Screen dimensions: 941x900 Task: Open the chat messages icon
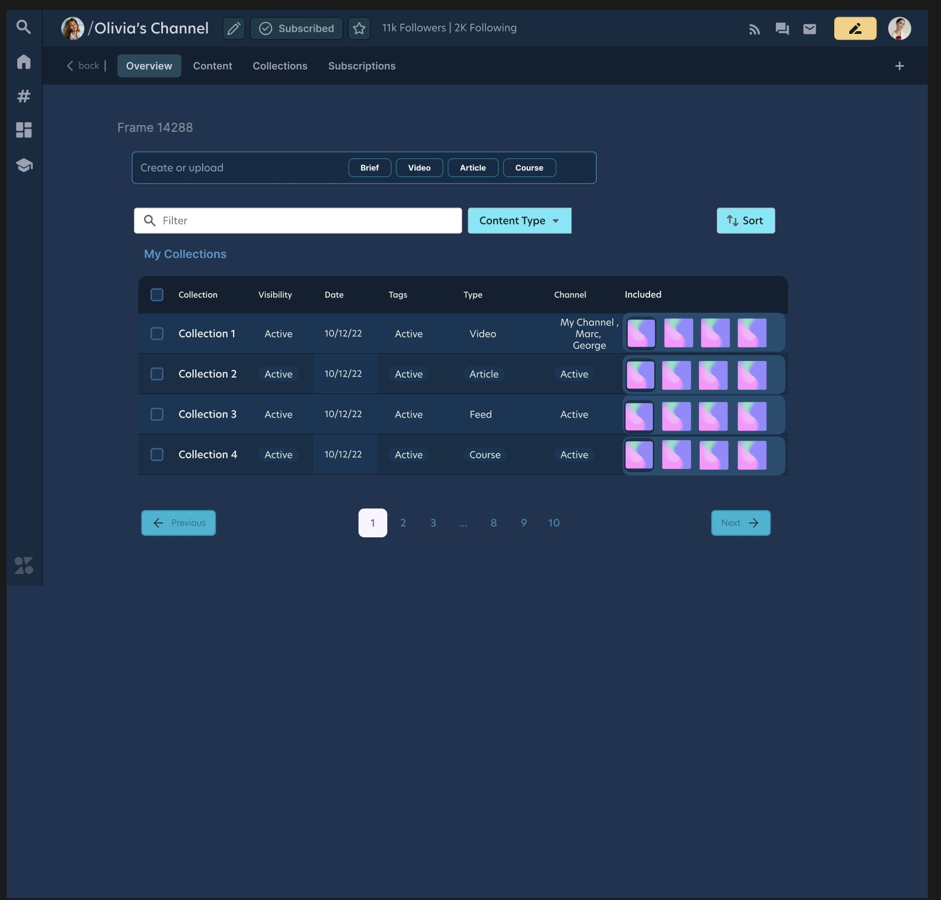click(x=782, y=29)
